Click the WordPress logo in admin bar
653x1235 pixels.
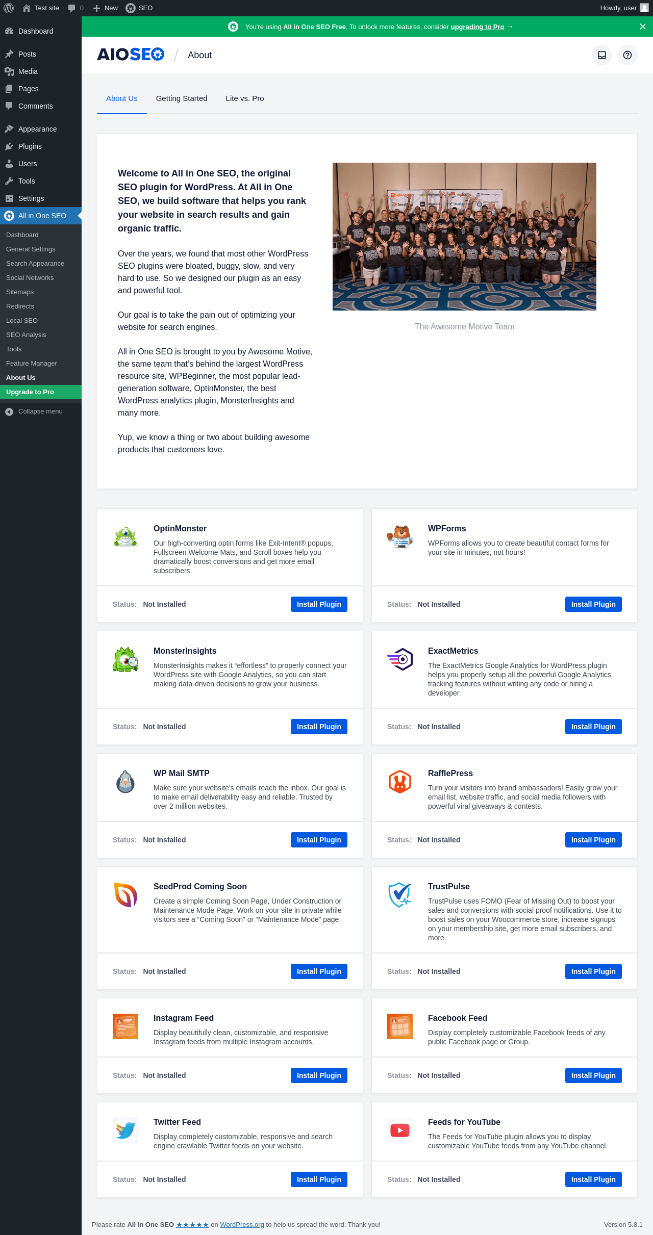point(9,8)
